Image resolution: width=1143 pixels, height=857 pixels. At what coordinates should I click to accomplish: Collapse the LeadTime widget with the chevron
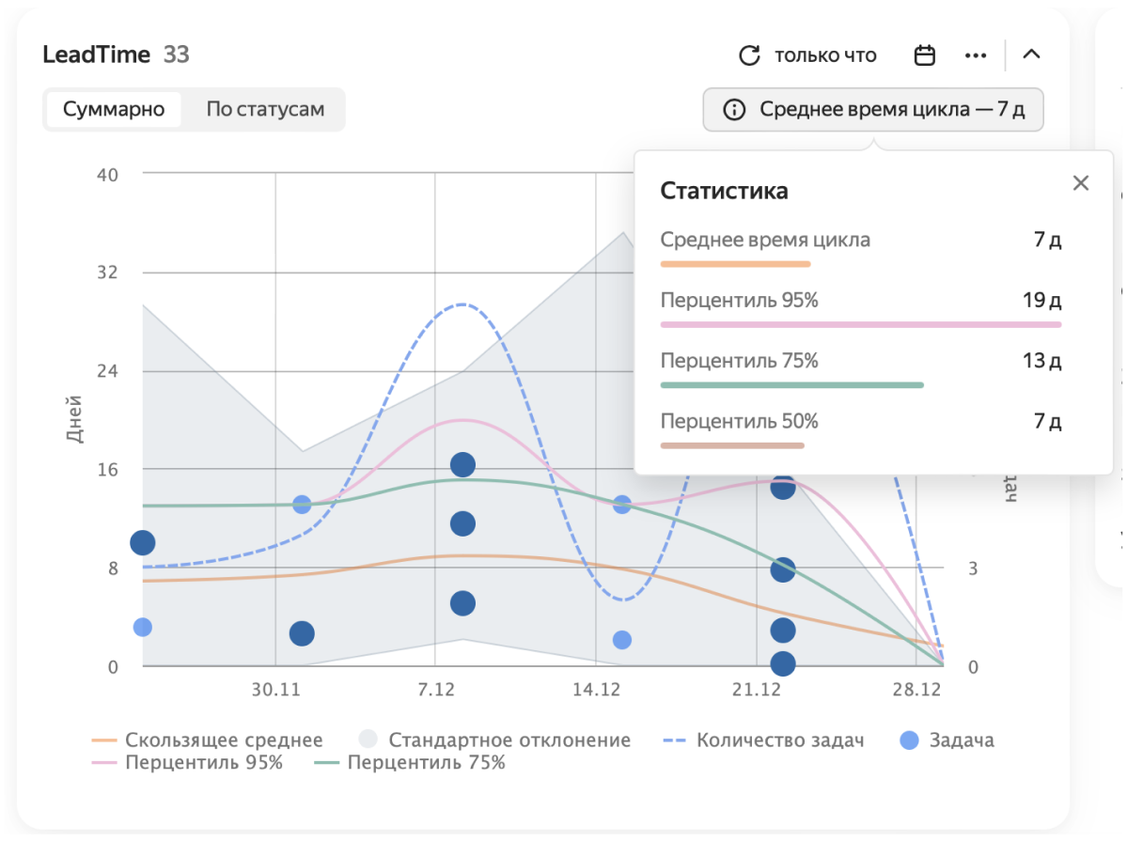[x=1032, y=55]
